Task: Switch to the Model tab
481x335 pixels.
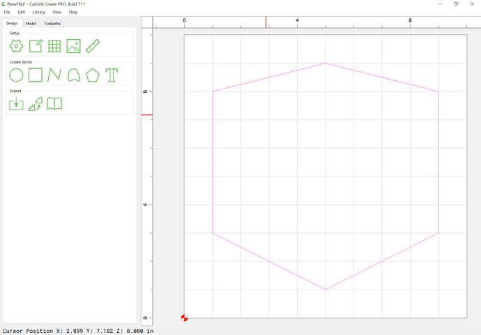Action: (x=31, y=23)
